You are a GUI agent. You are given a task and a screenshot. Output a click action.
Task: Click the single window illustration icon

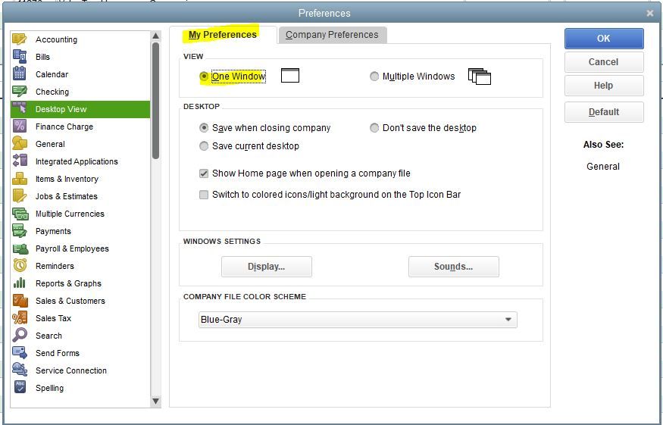click(290, 76)
